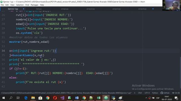Screen dimensions: 181x101
Task: Click the modified dot on Ejercico 1.py tab
Action: (x=23, y=9)
